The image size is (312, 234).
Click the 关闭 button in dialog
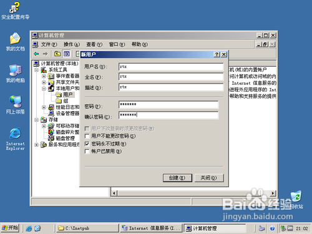click(209, 178)
